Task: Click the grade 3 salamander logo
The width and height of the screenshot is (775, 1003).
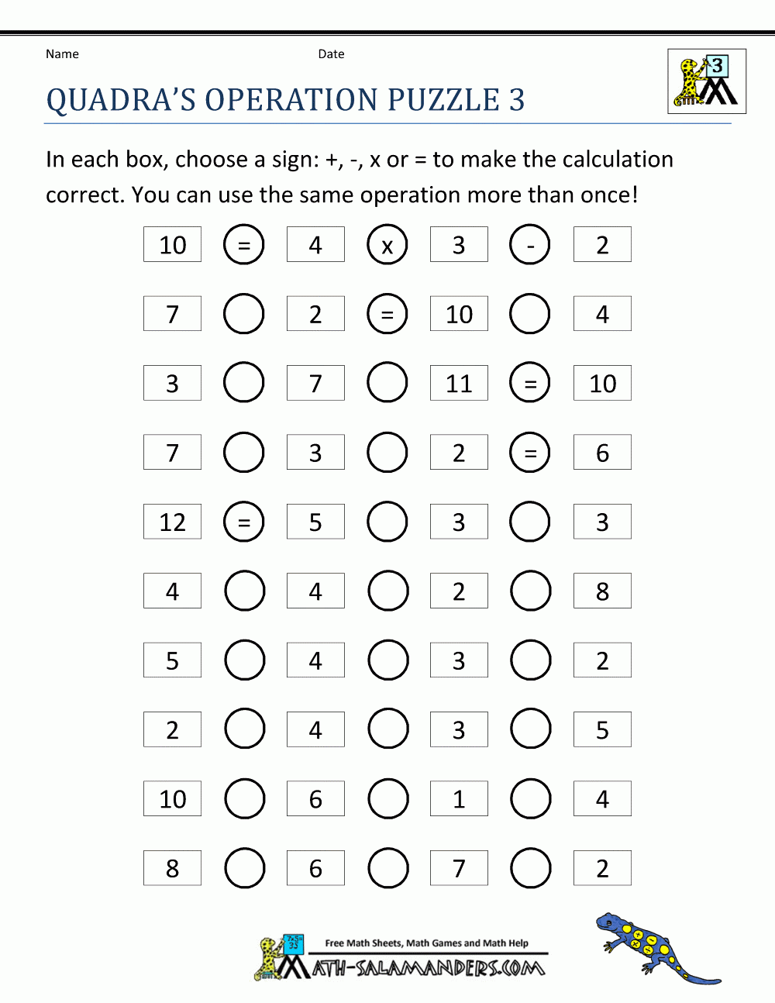Action: click(x=707, y=81)
